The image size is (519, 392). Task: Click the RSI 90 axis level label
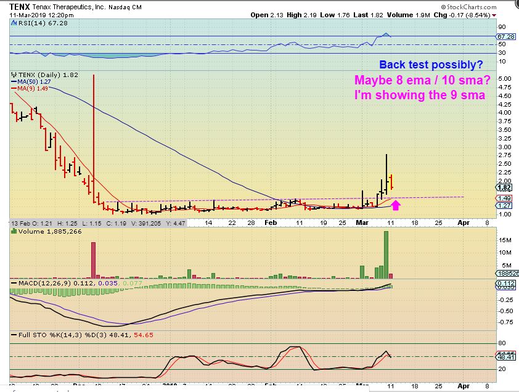click(x=502, y=27)
